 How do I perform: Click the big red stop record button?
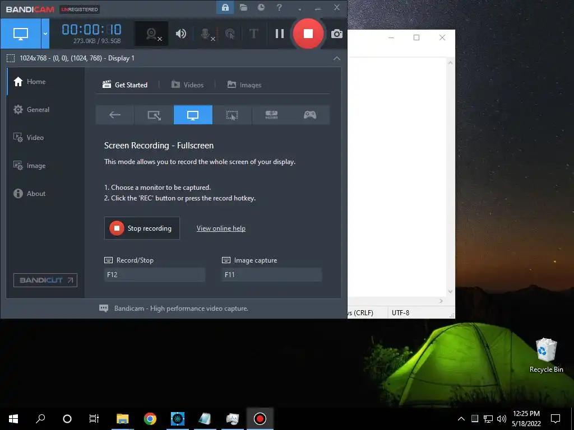point(308,34)
